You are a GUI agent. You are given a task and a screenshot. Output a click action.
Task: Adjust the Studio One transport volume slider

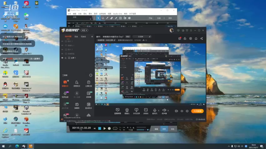(141, 130)
